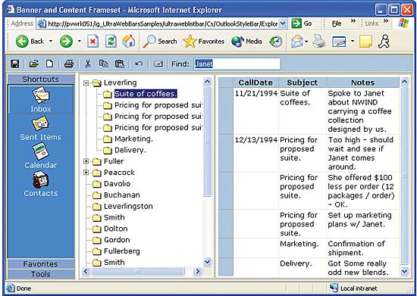417x296 pixels.
Task: Select the Davolio folder
Action: pos(117,184)
